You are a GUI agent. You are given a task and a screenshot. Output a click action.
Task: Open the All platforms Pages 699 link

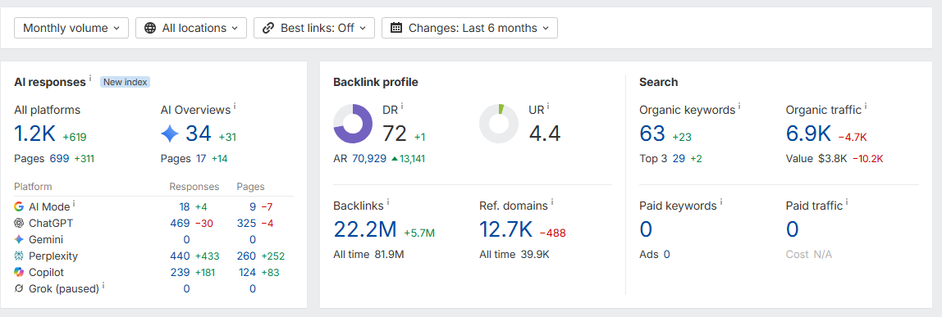59,159
